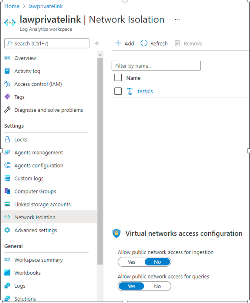
Task: Click the Advanced settings gear icon
Action: pos(7,230)
